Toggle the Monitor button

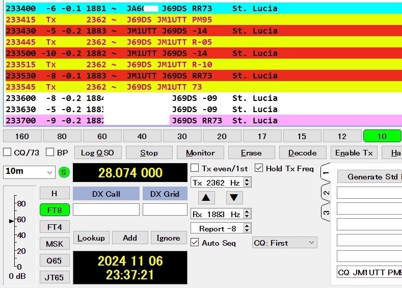[200, 153]
